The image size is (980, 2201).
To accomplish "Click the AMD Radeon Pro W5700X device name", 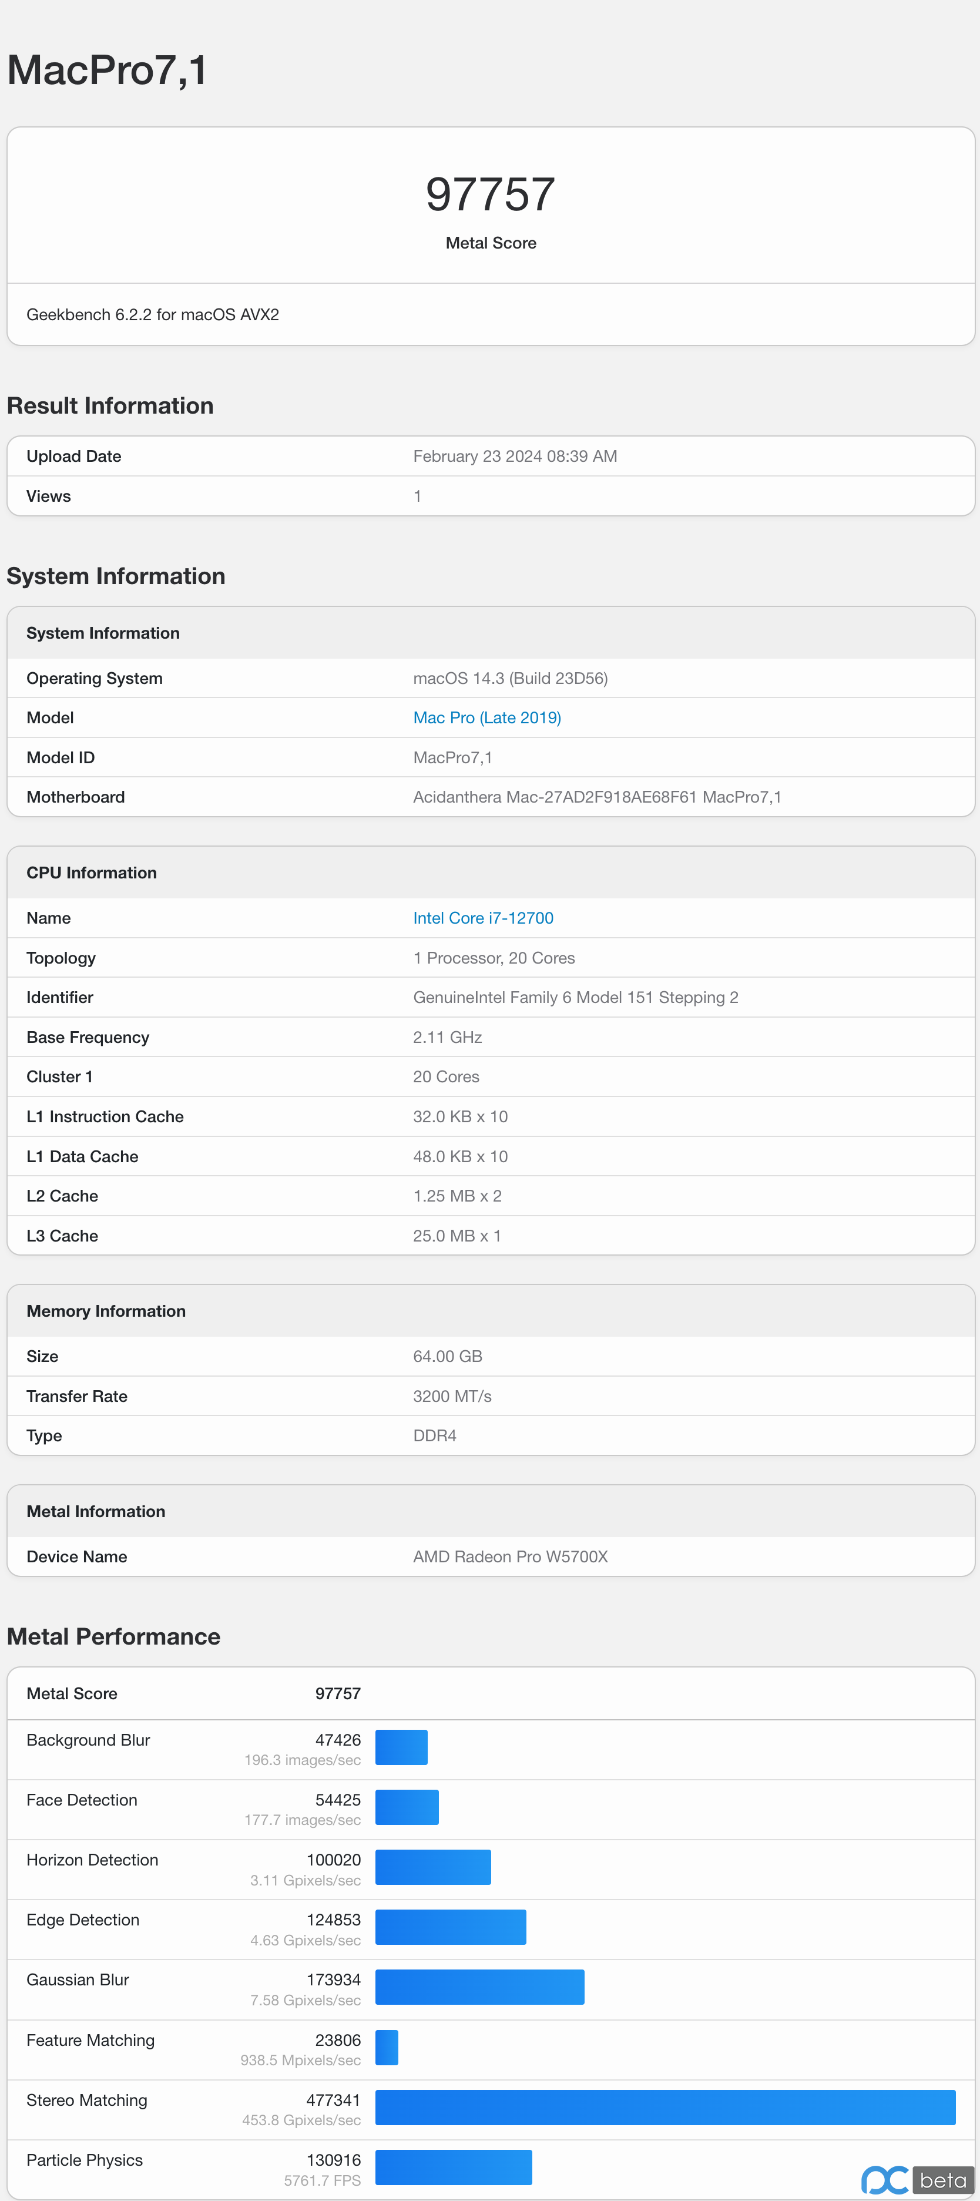I will [x=510, y=1557].
